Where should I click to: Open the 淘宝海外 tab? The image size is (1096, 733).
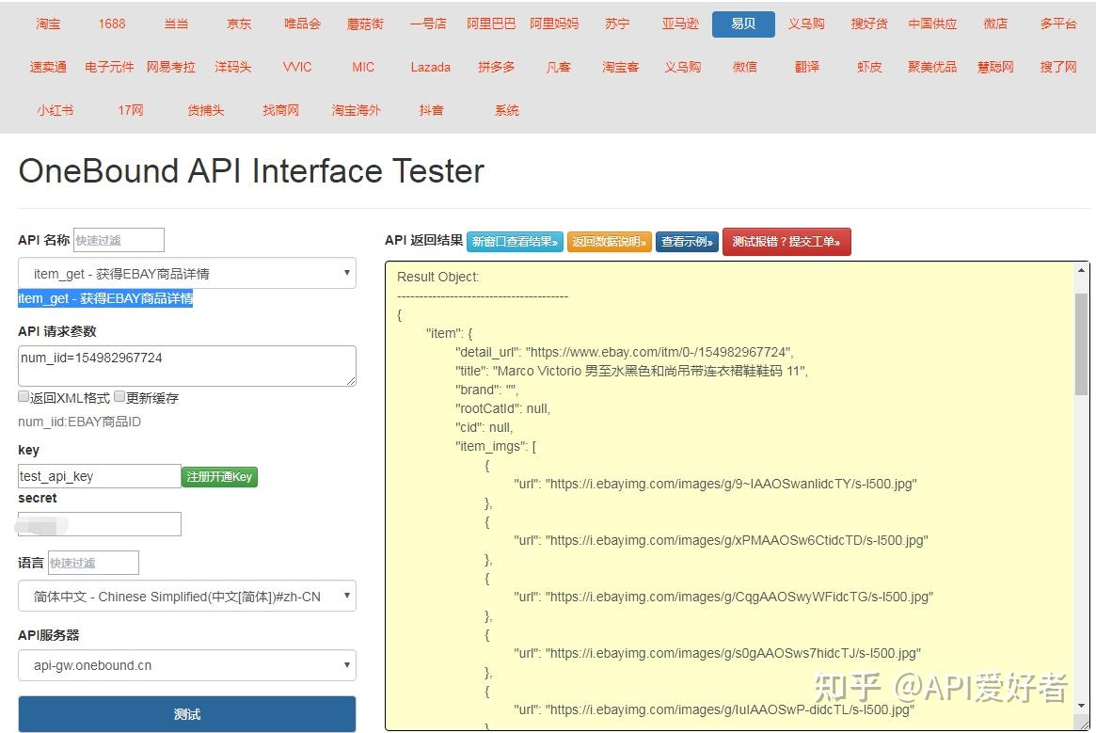pyautogui.click(x=356, y=110)
